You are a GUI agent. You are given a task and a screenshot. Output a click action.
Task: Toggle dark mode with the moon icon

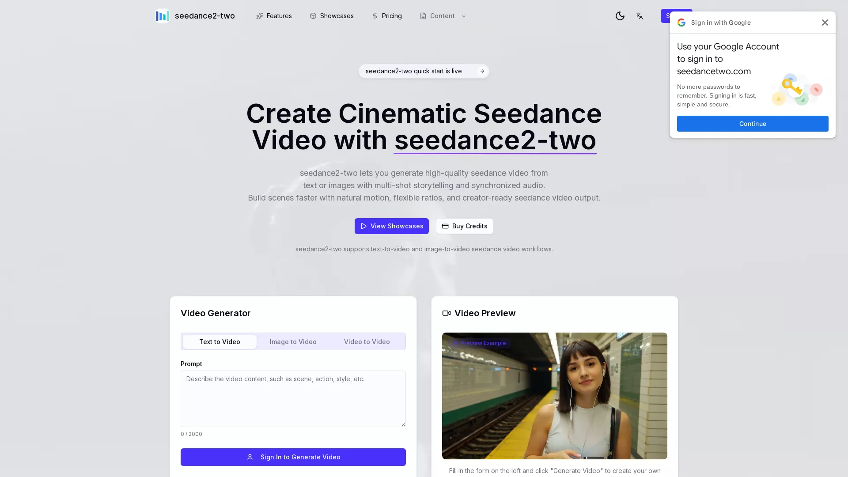tap(620, 16)
